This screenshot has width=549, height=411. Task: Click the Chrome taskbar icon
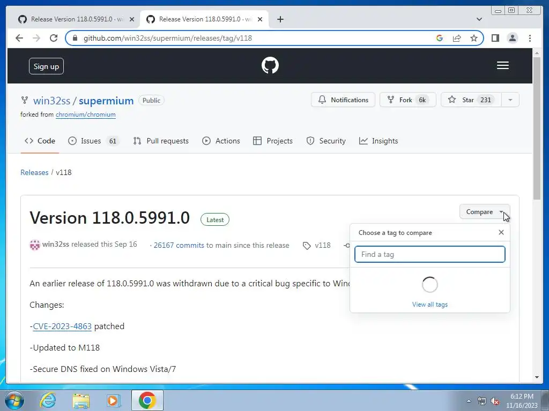tap(147, 400)
